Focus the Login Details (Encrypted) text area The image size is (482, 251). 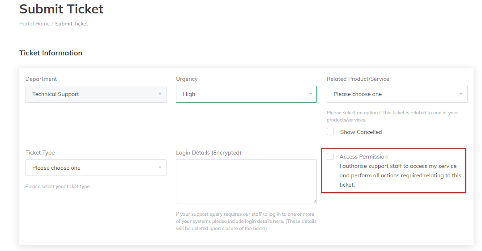point(246,181)
